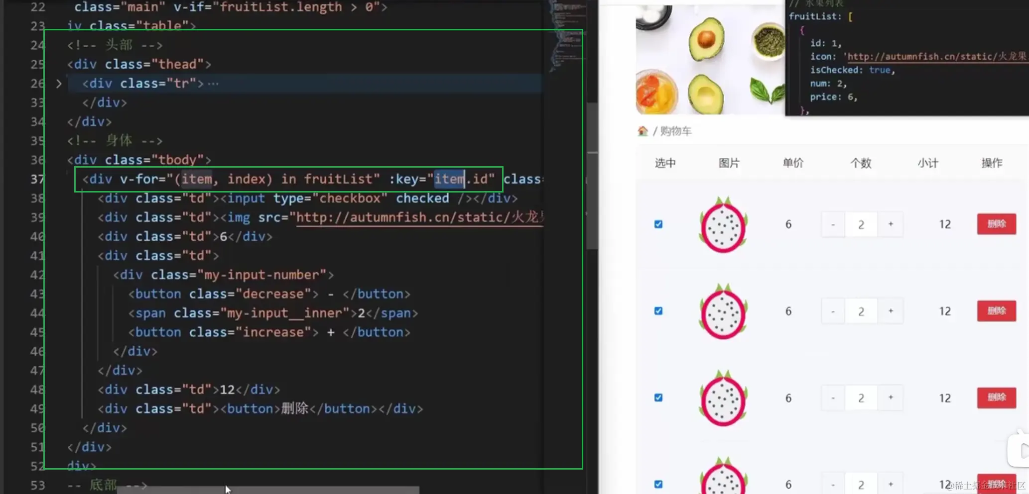Toggle the third fruit row's checkbox
This screenshot has height=494, width=1029.
pos(658,397)
